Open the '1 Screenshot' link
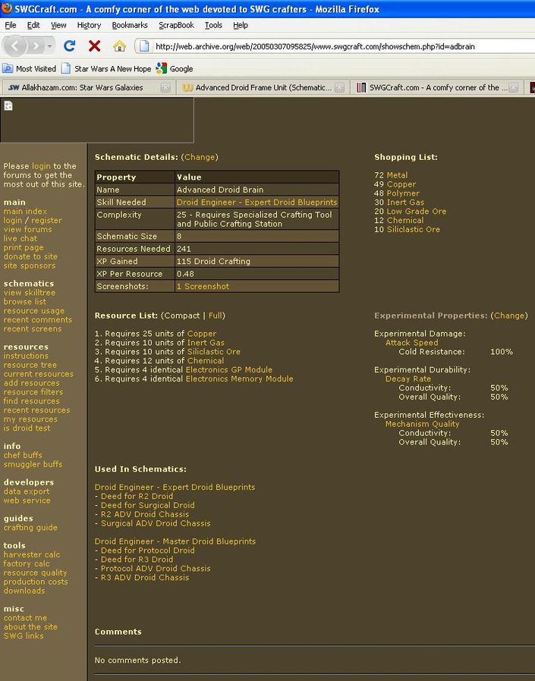This screenshot has height=681, width=535. click(203, 287)
